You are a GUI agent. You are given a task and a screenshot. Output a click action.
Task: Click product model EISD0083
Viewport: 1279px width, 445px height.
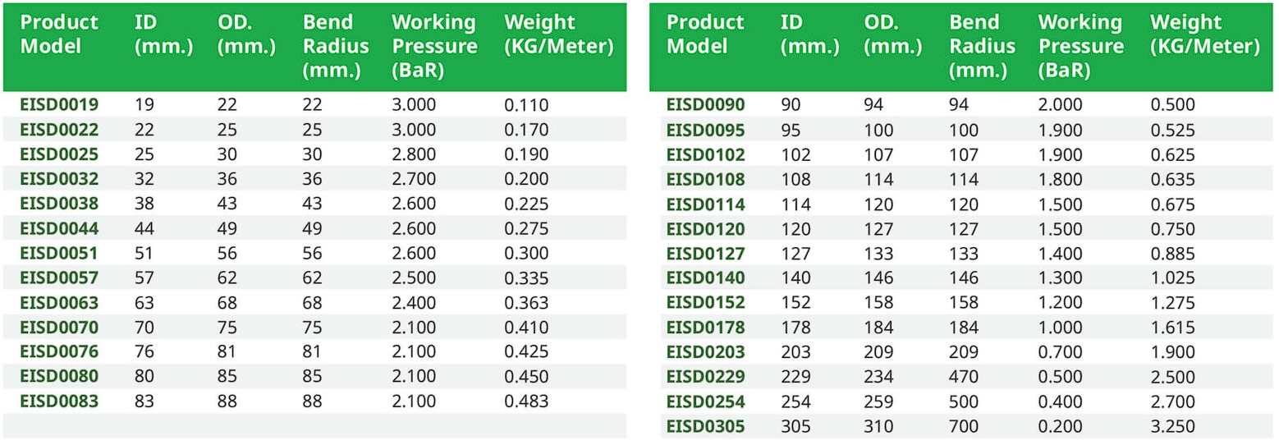(x=59, y=401)
